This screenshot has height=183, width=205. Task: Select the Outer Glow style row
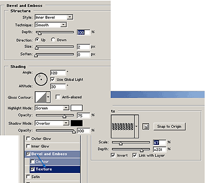(x=52, y=138)
